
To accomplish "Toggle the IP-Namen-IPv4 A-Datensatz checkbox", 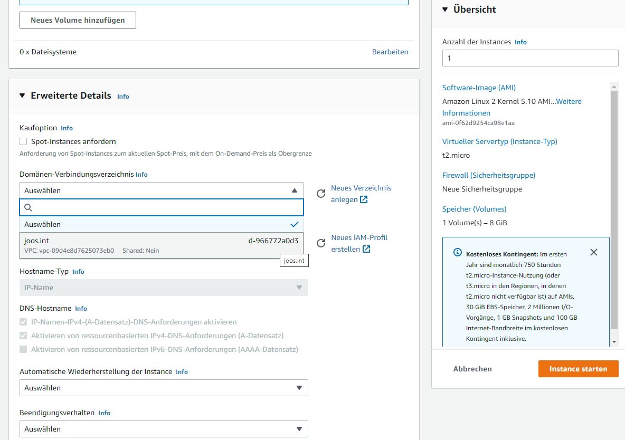I will click(x=23, y=322).
